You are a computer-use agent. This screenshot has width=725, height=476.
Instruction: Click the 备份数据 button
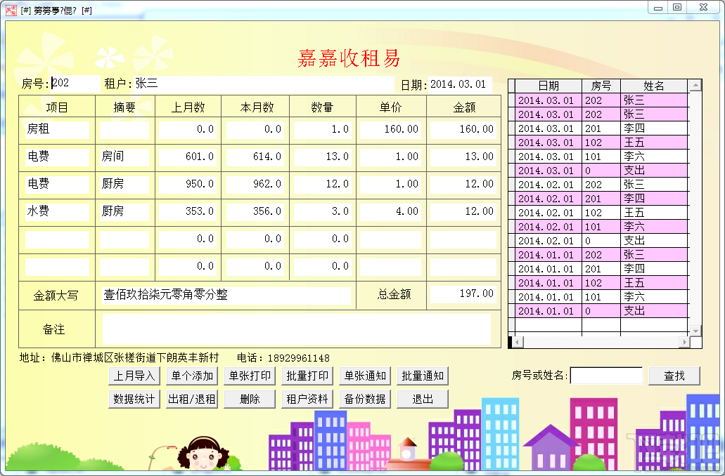pos(365,399)
